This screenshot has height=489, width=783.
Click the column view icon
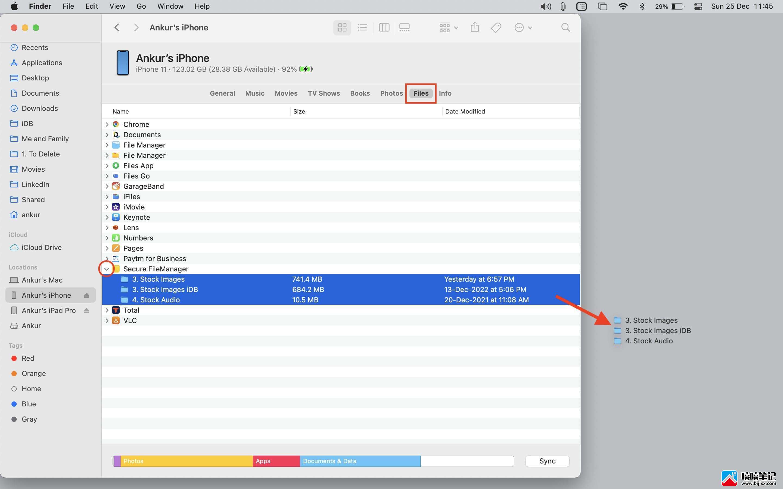(383, 27)
